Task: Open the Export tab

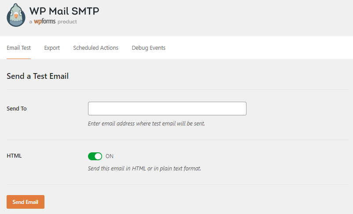Action: pyautogui.click(x=52, y=48)
